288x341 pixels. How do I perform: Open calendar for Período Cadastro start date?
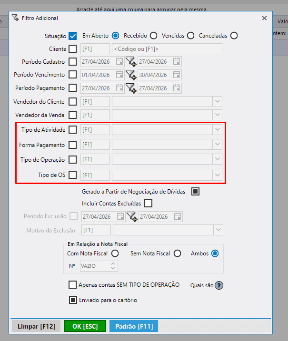click(119, 61)
